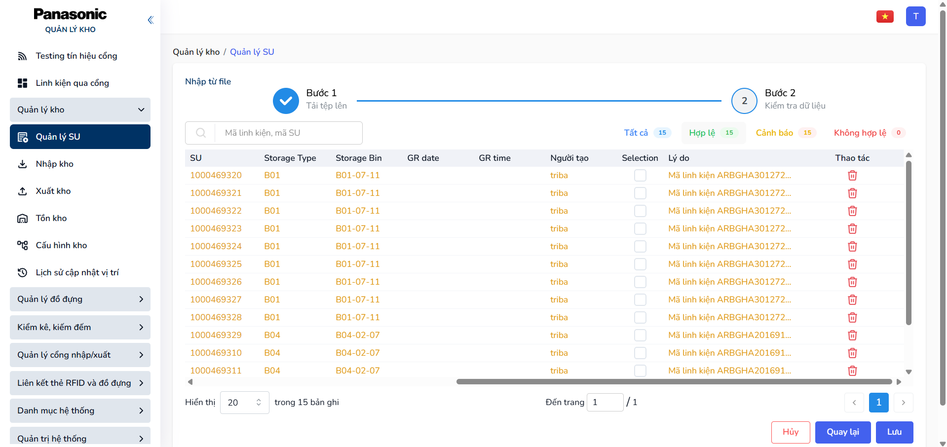The width and height of the screenshot is (947, 447).
Task: Delete row for SU 1000469320
Action: pyautogui.click(x=852, y=176)
